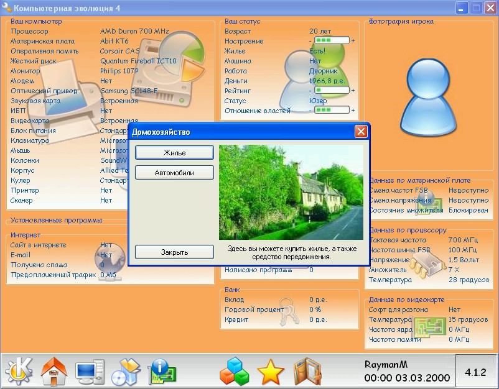Increase Отношение властей with the plus sign

(353, 110)
